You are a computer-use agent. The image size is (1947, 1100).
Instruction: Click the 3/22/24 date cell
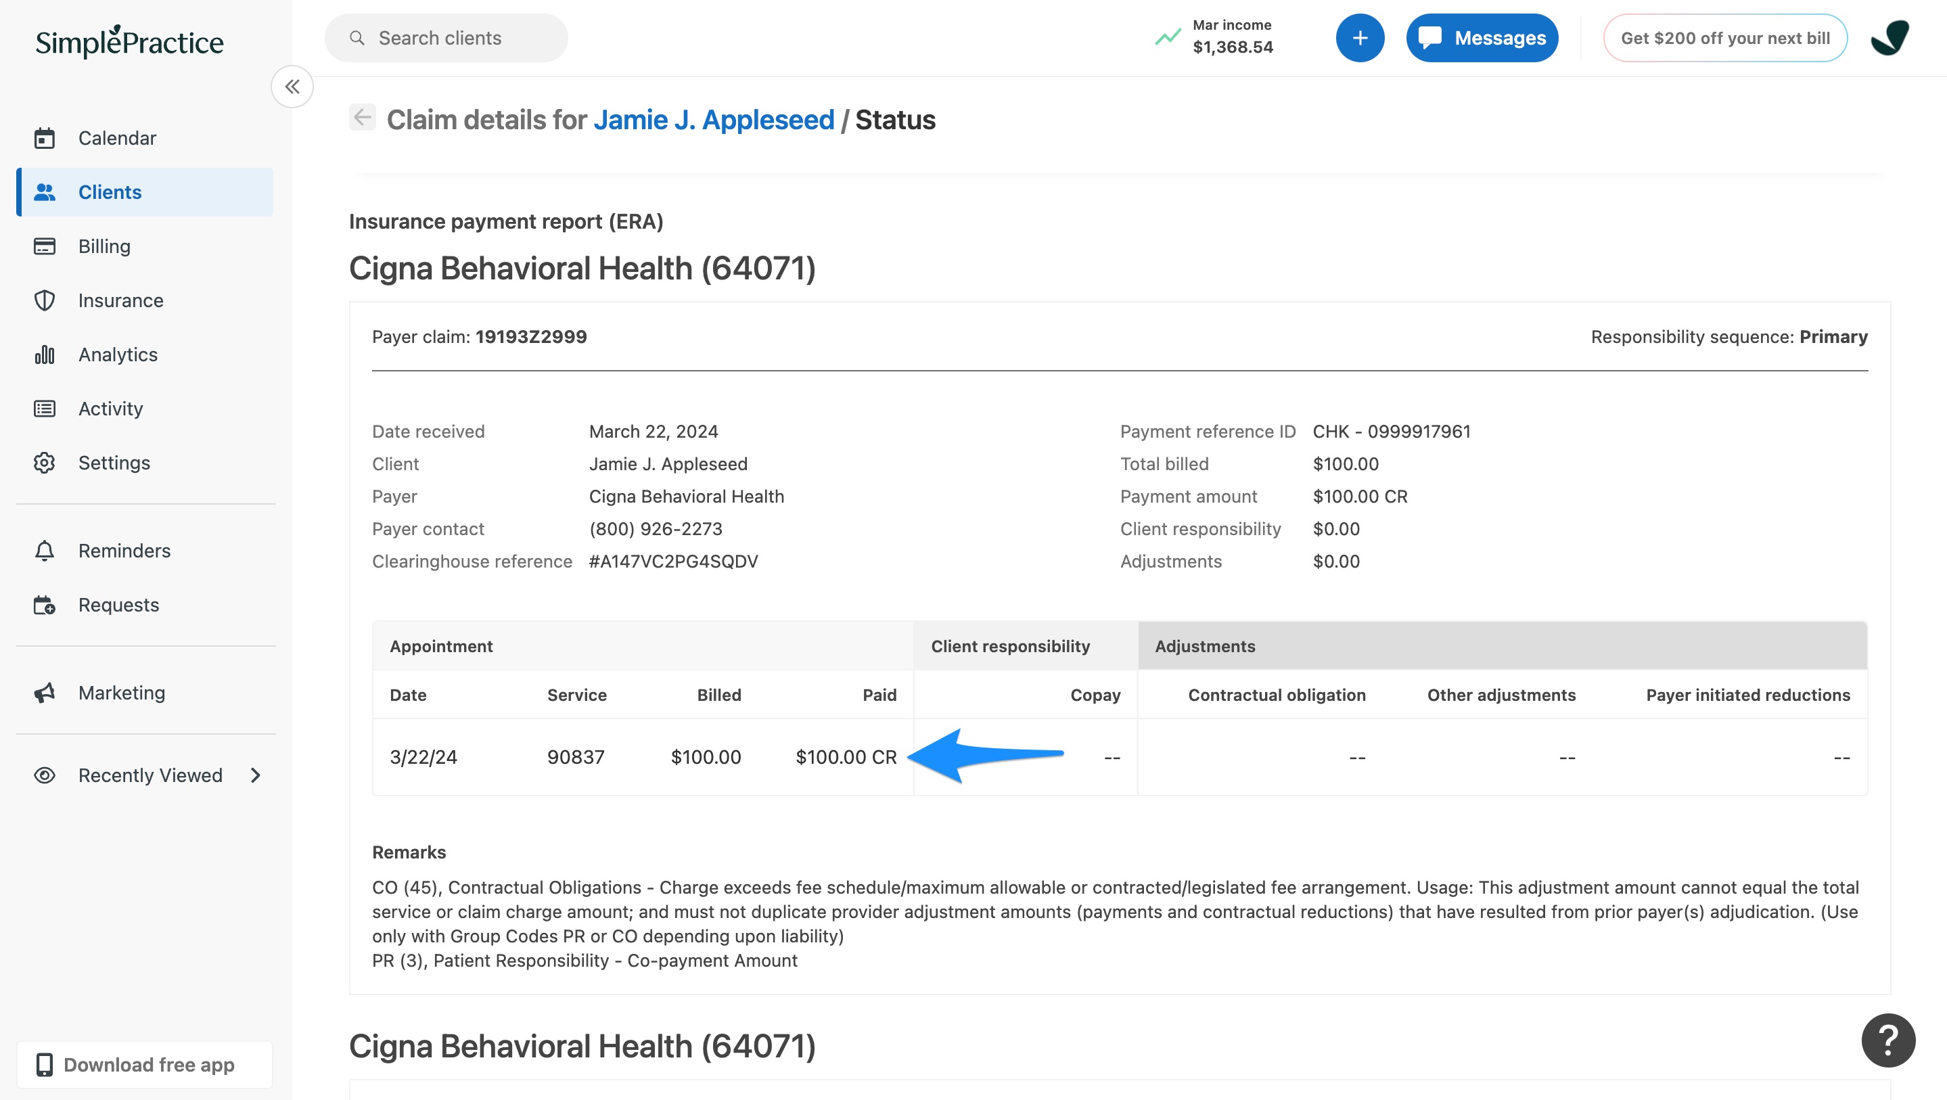423,757
